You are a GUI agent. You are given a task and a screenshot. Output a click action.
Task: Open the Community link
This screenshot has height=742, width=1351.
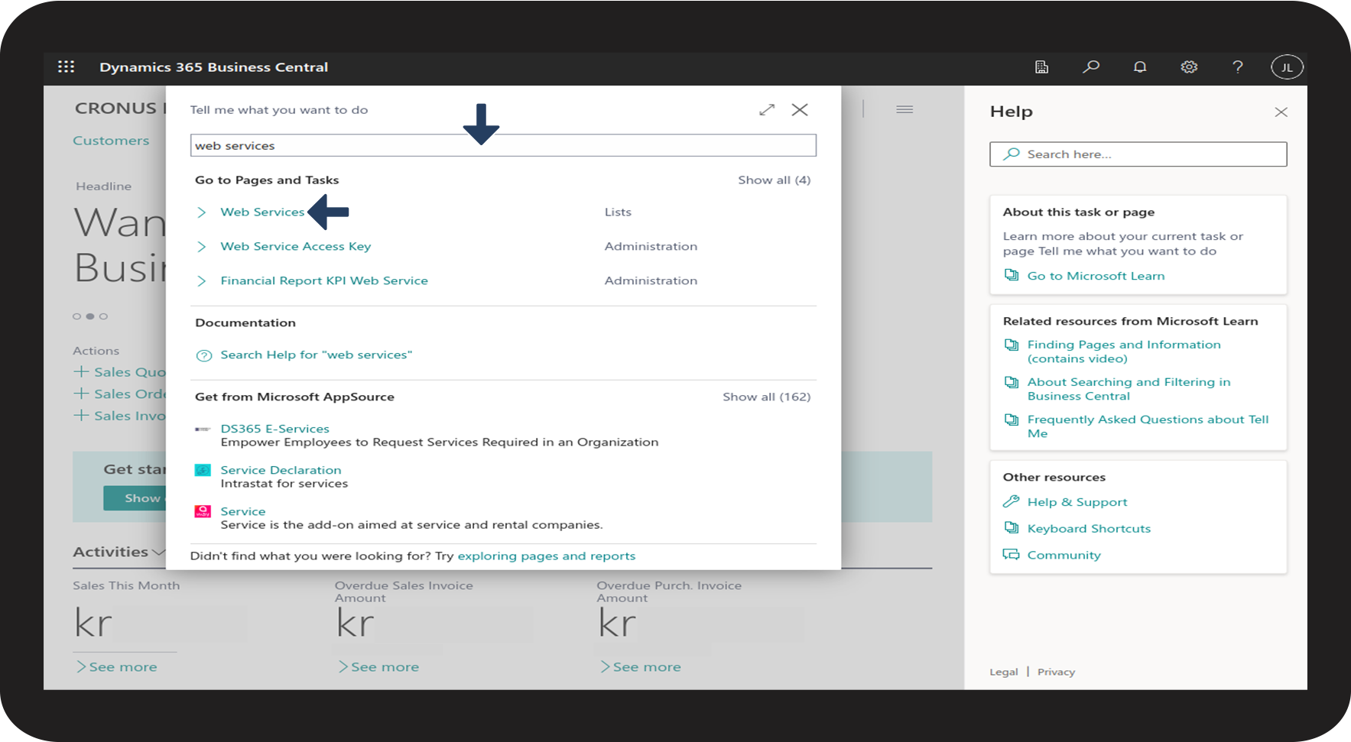click(x=1064, y=556)
